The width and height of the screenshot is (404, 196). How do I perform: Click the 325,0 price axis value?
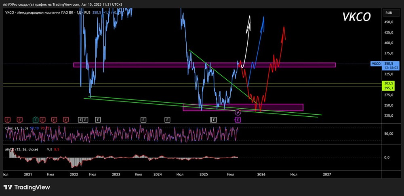388,74
